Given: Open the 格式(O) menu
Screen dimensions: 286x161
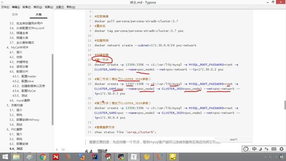Looking at the screenshot, I should click(x=38, y=7).
